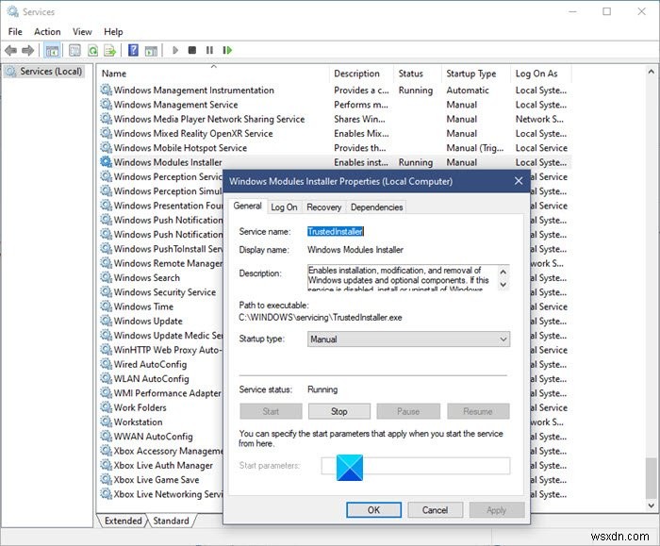Toggle the show/hide console tree icon
This screenshot has width=660, height=546.
52,51
